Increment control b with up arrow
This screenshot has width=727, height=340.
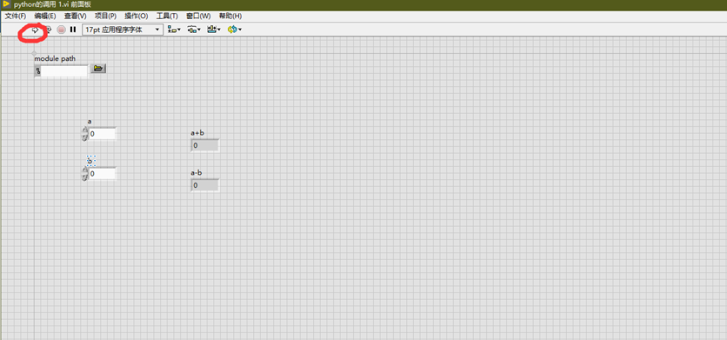point(84,170)
